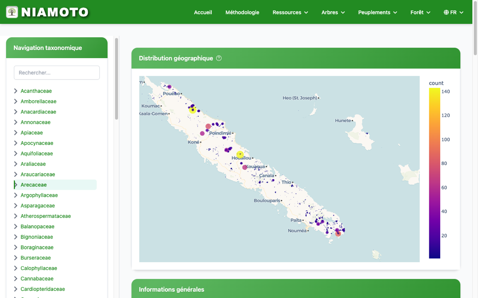
Task: Open the Peuplements dropdown menu
Action: (378, 12)
